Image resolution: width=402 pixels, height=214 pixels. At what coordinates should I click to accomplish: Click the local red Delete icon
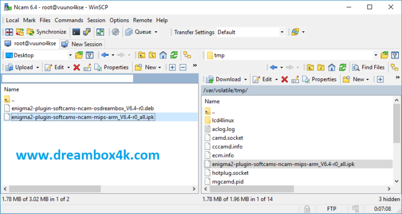tap(76, 67)
